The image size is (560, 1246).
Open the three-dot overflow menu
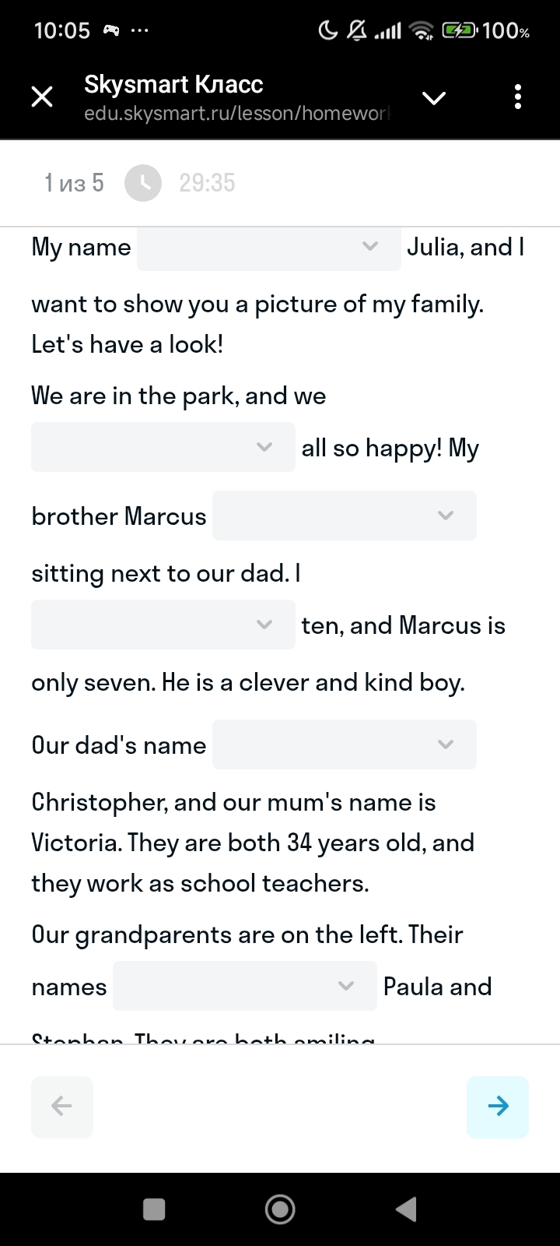518,97
